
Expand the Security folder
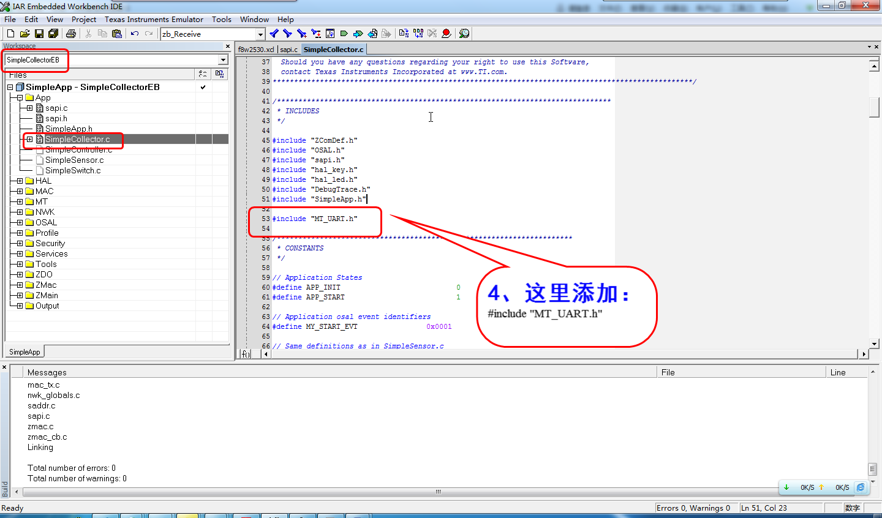[x=20, y=244]
